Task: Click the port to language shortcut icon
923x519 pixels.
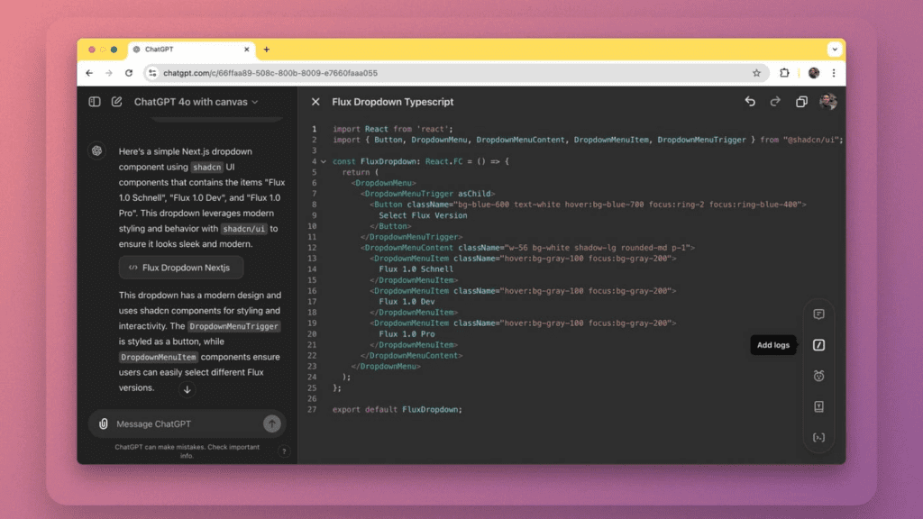Action: [x=818, y=437]
